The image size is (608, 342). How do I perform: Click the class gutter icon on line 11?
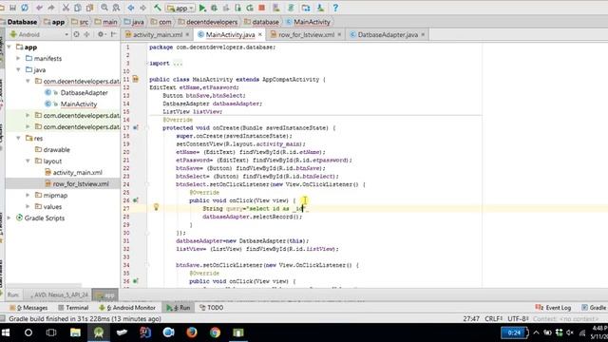(135, 79)
